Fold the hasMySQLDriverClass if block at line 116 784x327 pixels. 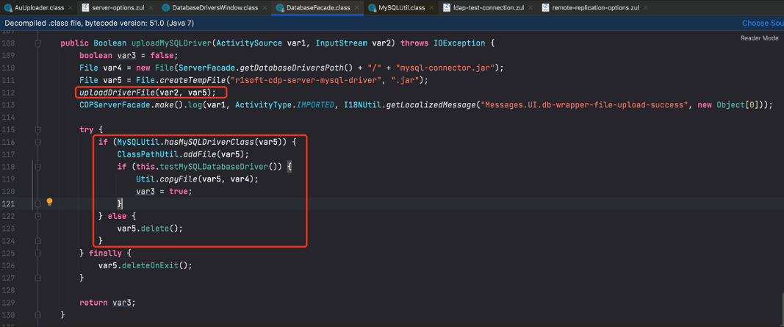pyautogui.click(x=38, y=142)
